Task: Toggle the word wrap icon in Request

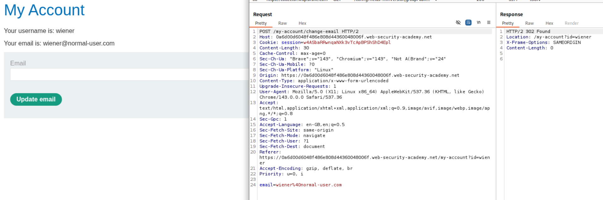Action: (x=468, y=23)
